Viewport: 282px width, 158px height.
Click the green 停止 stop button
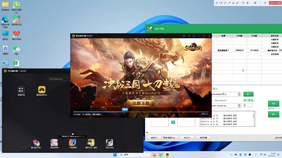pos(273,114)
